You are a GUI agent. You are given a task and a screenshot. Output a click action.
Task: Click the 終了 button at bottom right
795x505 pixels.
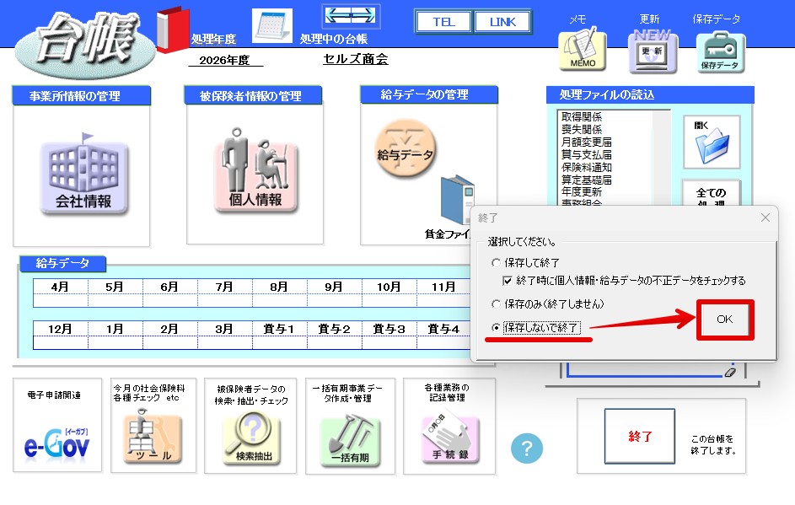pos(640,436)
